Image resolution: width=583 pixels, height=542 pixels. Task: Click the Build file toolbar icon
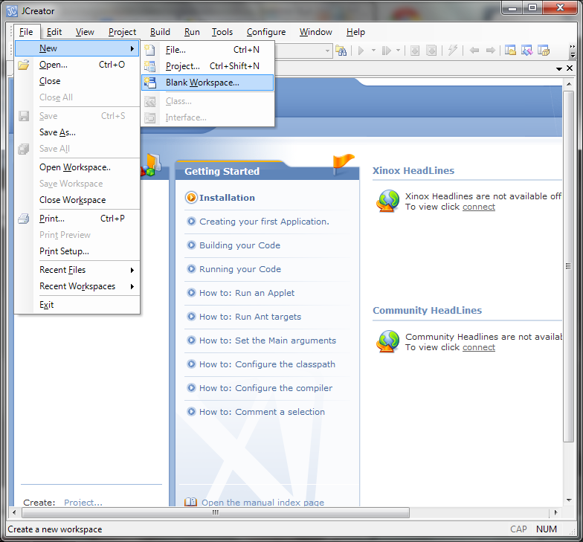pyautogui.click(x=415, y=51)
